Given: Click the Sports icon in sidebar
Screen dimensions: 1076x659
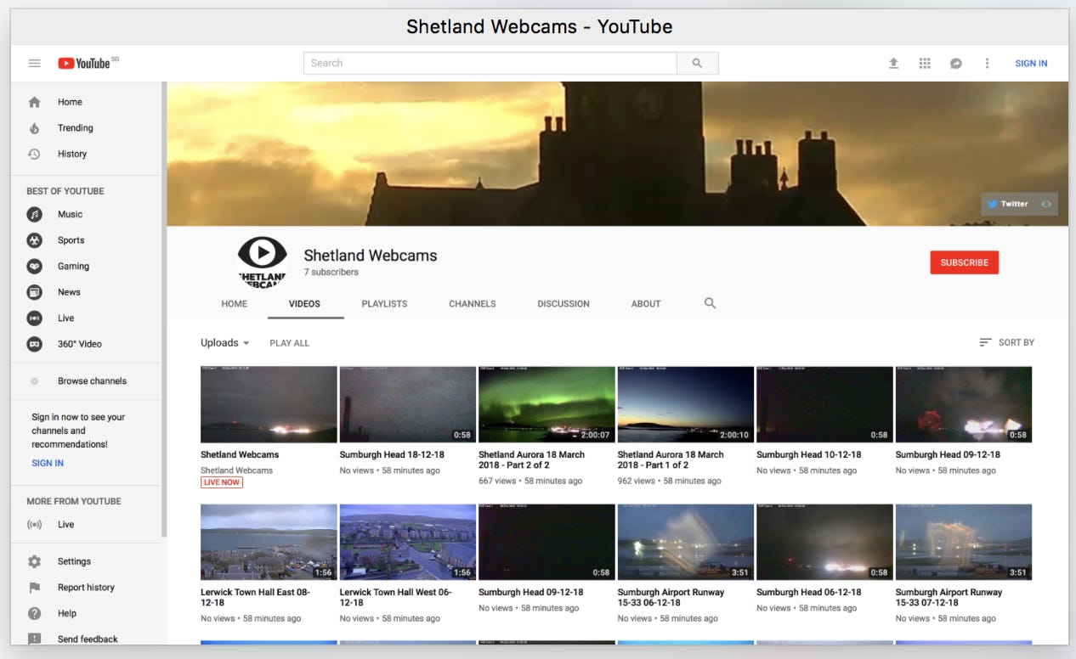Looking at the screenshot, I should point(35,240).
